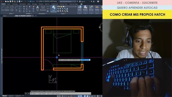This screenshot has height=97, width=172.
Task: Open the Dimension tool
Action: 43,8
